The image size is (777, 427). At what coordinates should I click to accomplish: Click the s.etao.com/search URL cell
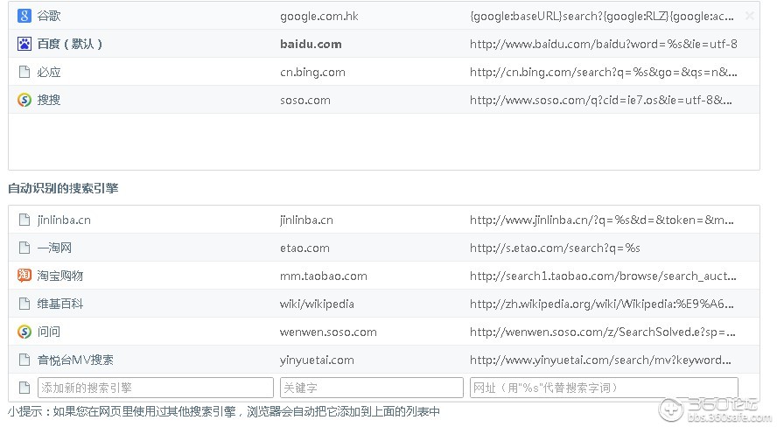pyautogui.click(x=555, y=248)
